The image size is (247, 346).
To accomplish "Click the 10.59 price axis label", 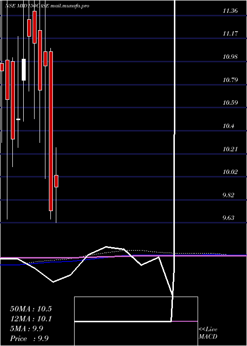I will point(230,103).
